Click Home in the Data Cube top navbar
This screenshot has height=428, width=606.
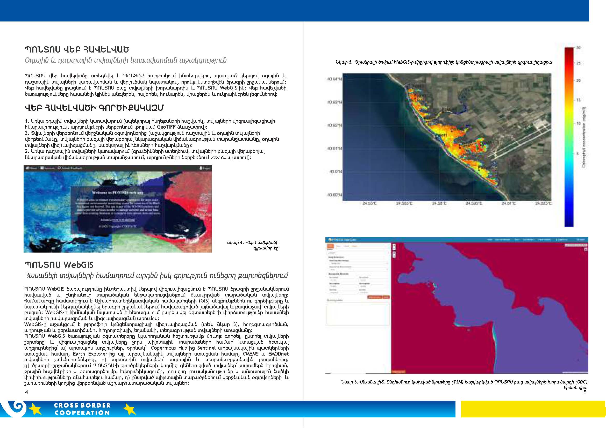489,240
